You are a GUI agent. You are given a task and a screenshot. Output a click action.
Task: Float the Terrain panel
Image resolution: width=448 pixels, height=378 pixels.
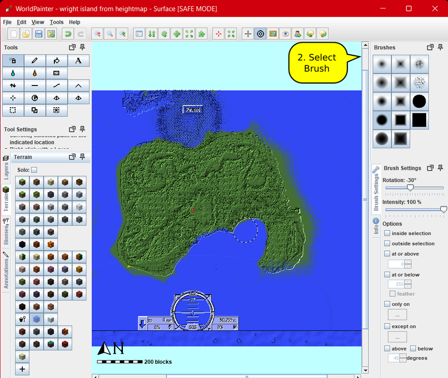(x=72, y=157)
